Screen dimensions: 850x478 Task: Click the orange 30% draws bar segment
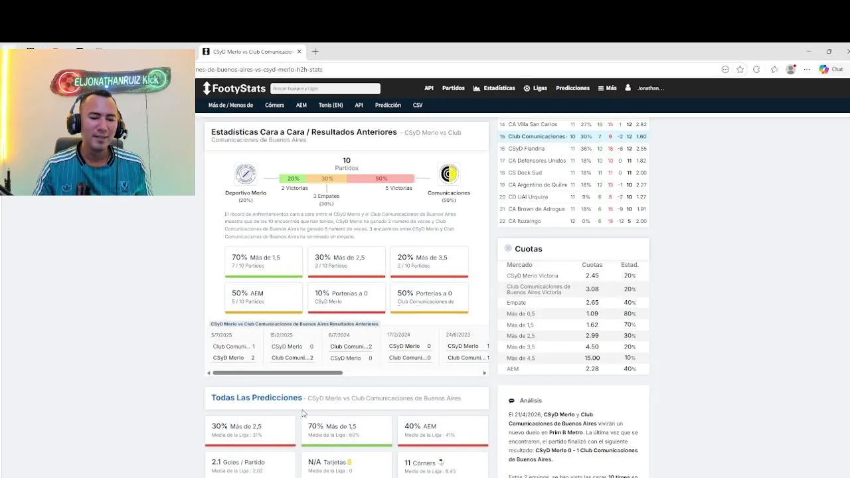click(327, 179)
